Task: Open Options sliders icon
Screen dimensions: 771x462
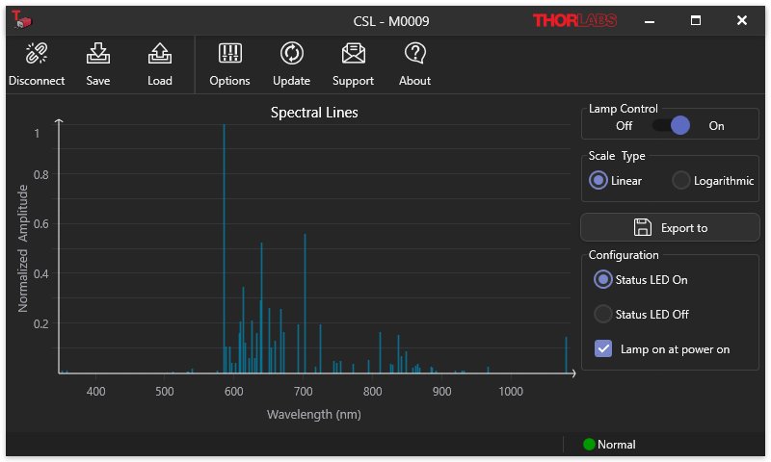Action: click(229, 53)
